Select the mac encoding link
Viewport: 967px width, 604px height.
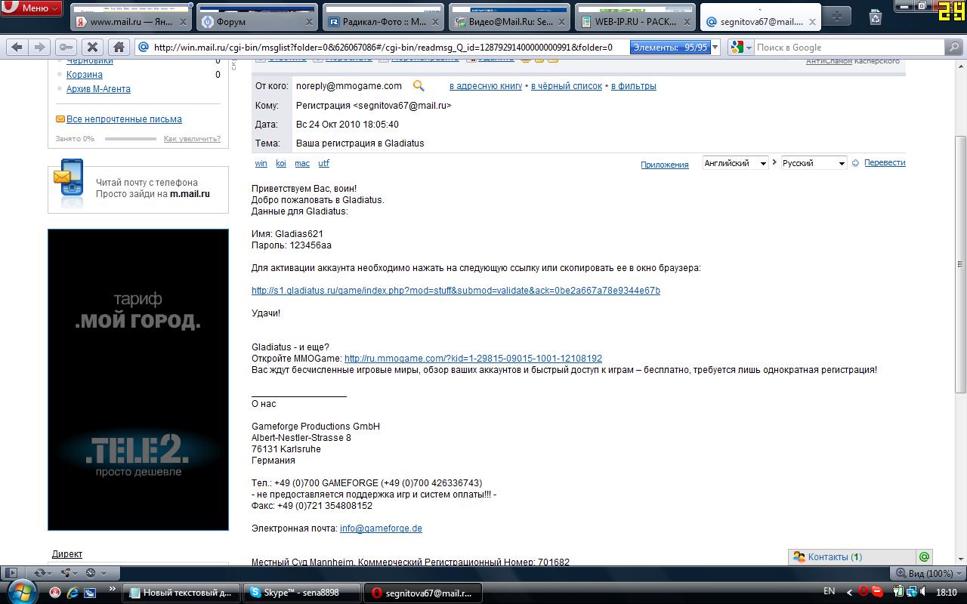pos(302,163)
